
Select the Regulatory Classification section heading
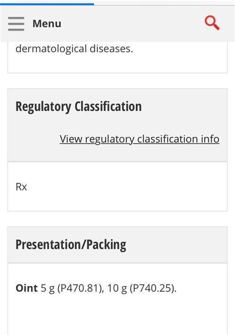[78, 106]
